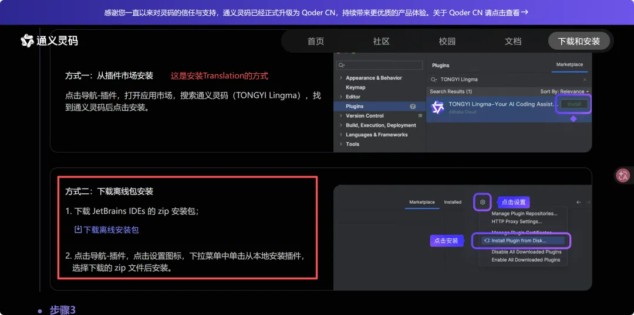Click the icon beside Version Control row

(420, 116)
